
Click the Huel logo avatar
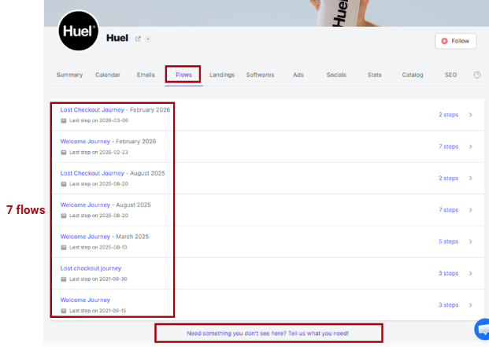[x=79, y=31]
